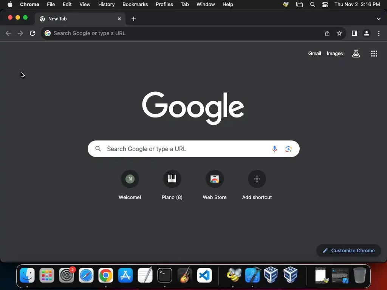Open a new tab with plus button
This screenshot has height=290, width=387.
coord(134,19)
